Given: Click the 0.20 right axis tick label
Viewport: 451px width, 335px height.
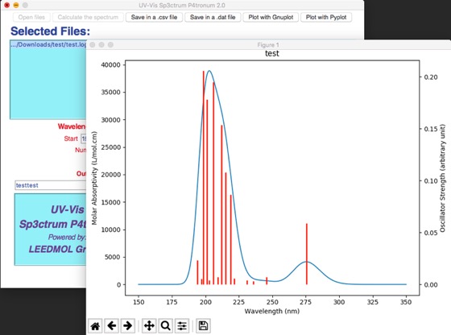Looking at the screenshot, I should coord(431,77).
